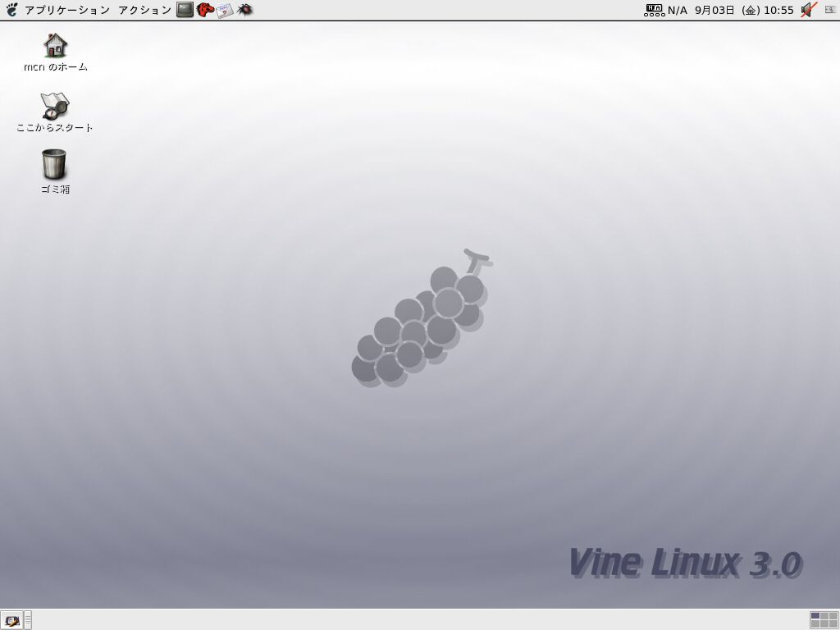Open the アプリケーション menu
This screenshot has height=630, width=840.
pyautogui.click(x=66, y=10)
